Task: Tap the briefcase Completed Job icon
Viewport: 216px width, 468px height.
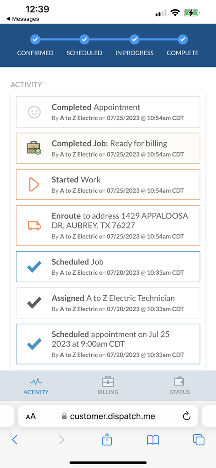Action: 34,148
